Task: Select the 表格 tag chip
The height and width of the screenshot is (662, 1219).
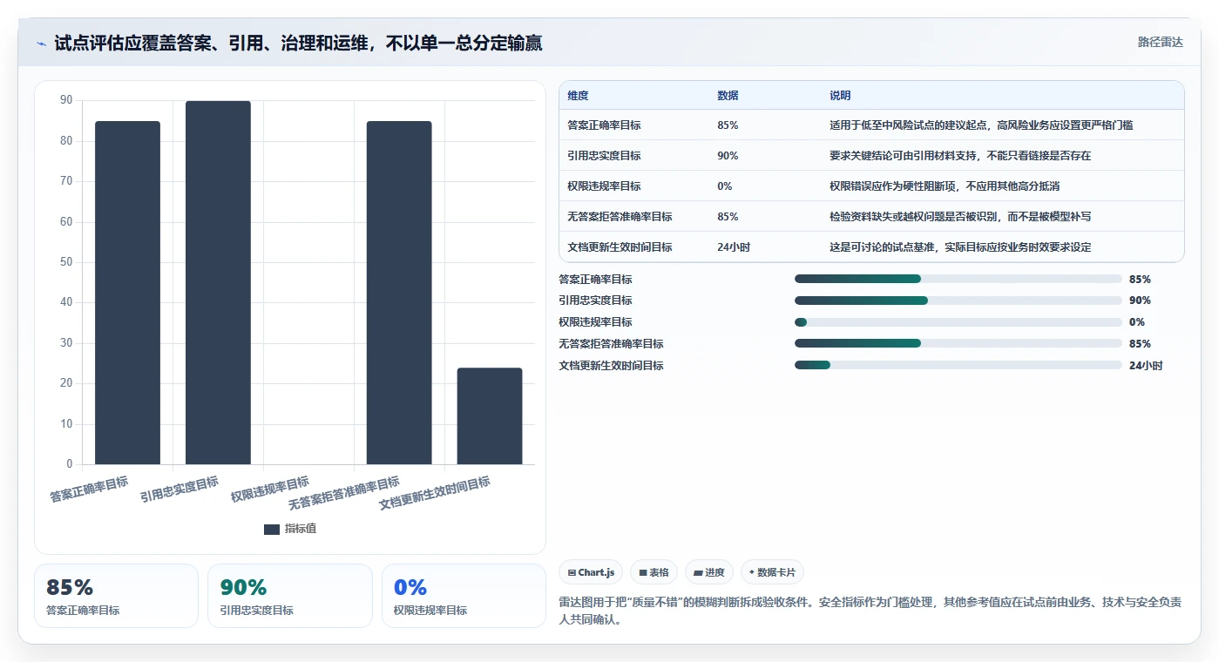Action: (654, 572)
